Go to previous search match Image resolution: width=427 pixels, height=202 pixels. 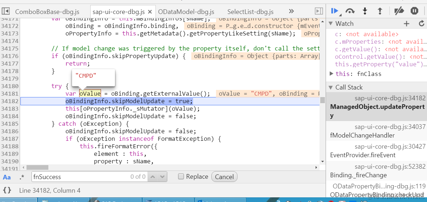point(153,177)
